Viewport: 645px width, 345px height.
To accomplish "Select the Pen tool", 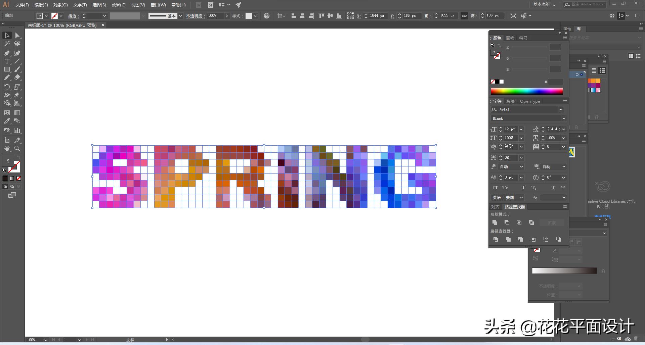I will pyautogui.click(x=7, y=53).
